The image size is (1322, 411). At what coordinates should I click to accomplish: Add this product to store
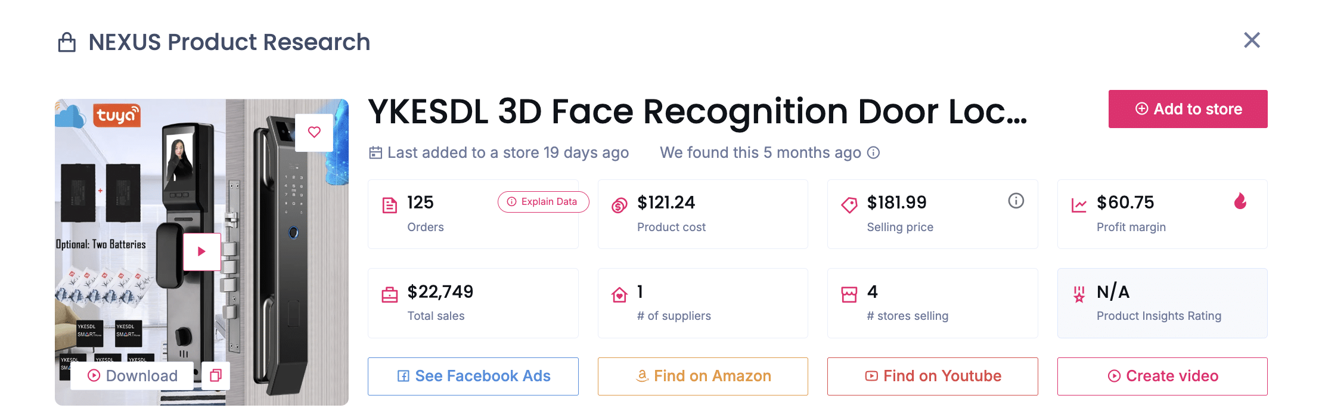(x=1187, y=109)
